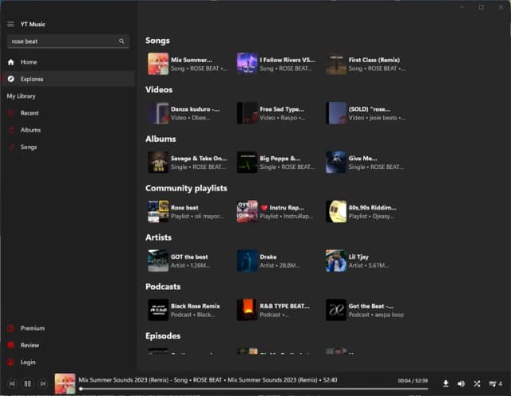Open the Got the Beat podcast
Screen dimensions: 511x396
point(366,310)
